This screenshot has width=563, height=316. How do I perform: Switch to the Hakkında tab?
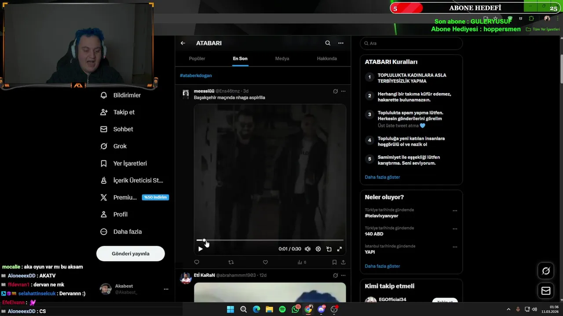point(327,58)
